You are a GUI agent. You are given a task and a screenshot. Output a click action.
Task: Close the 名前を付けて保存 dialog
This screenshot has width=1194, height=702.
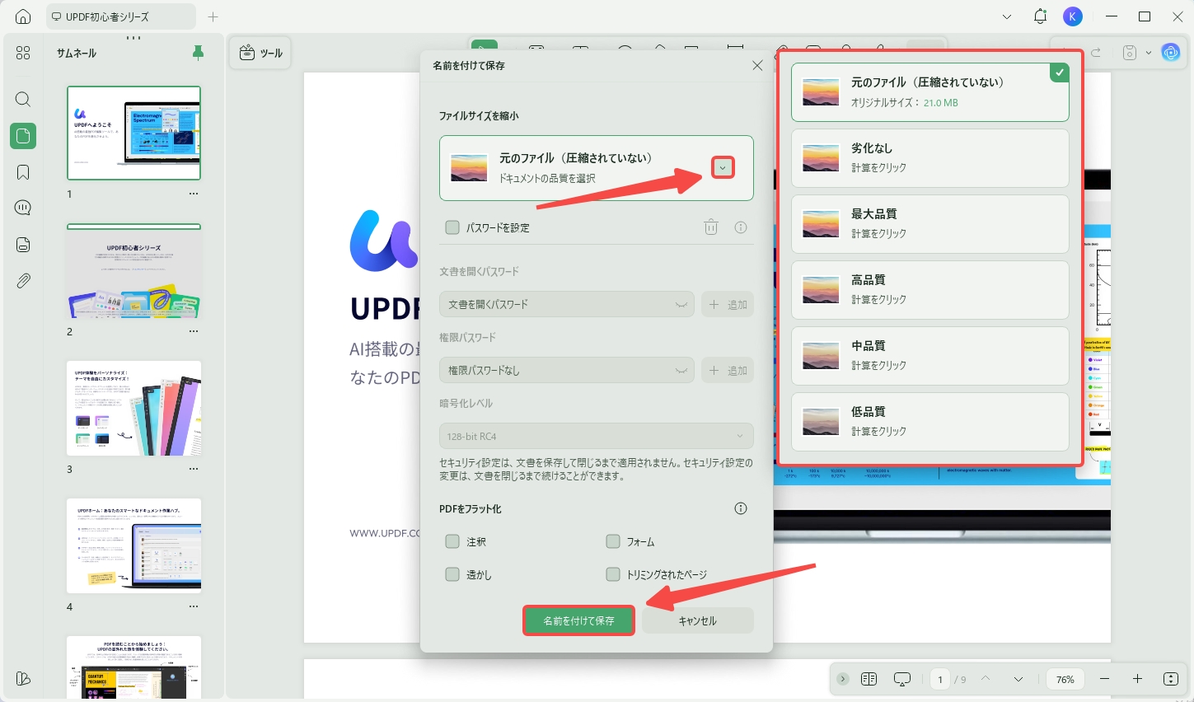[x=757, y=65]
